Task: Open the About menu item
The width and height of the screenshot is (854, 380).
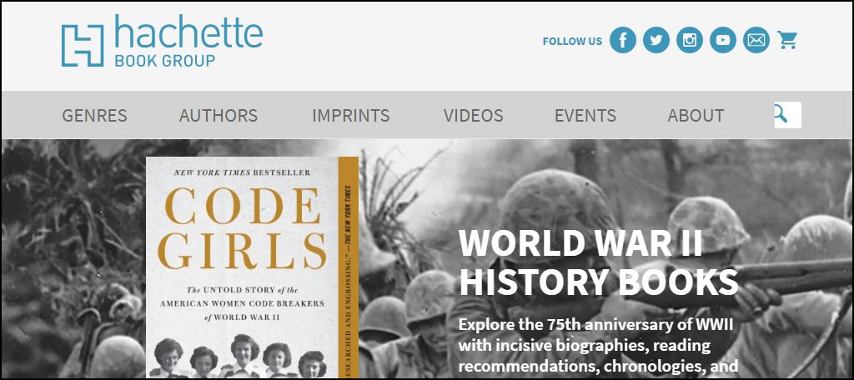Action: pyautogui.click(x=696, y=115)
